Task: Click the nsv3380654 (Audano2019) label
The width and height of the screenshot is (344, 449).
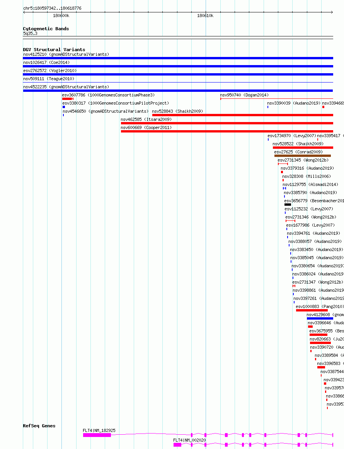Action: (x=318, y=266)
